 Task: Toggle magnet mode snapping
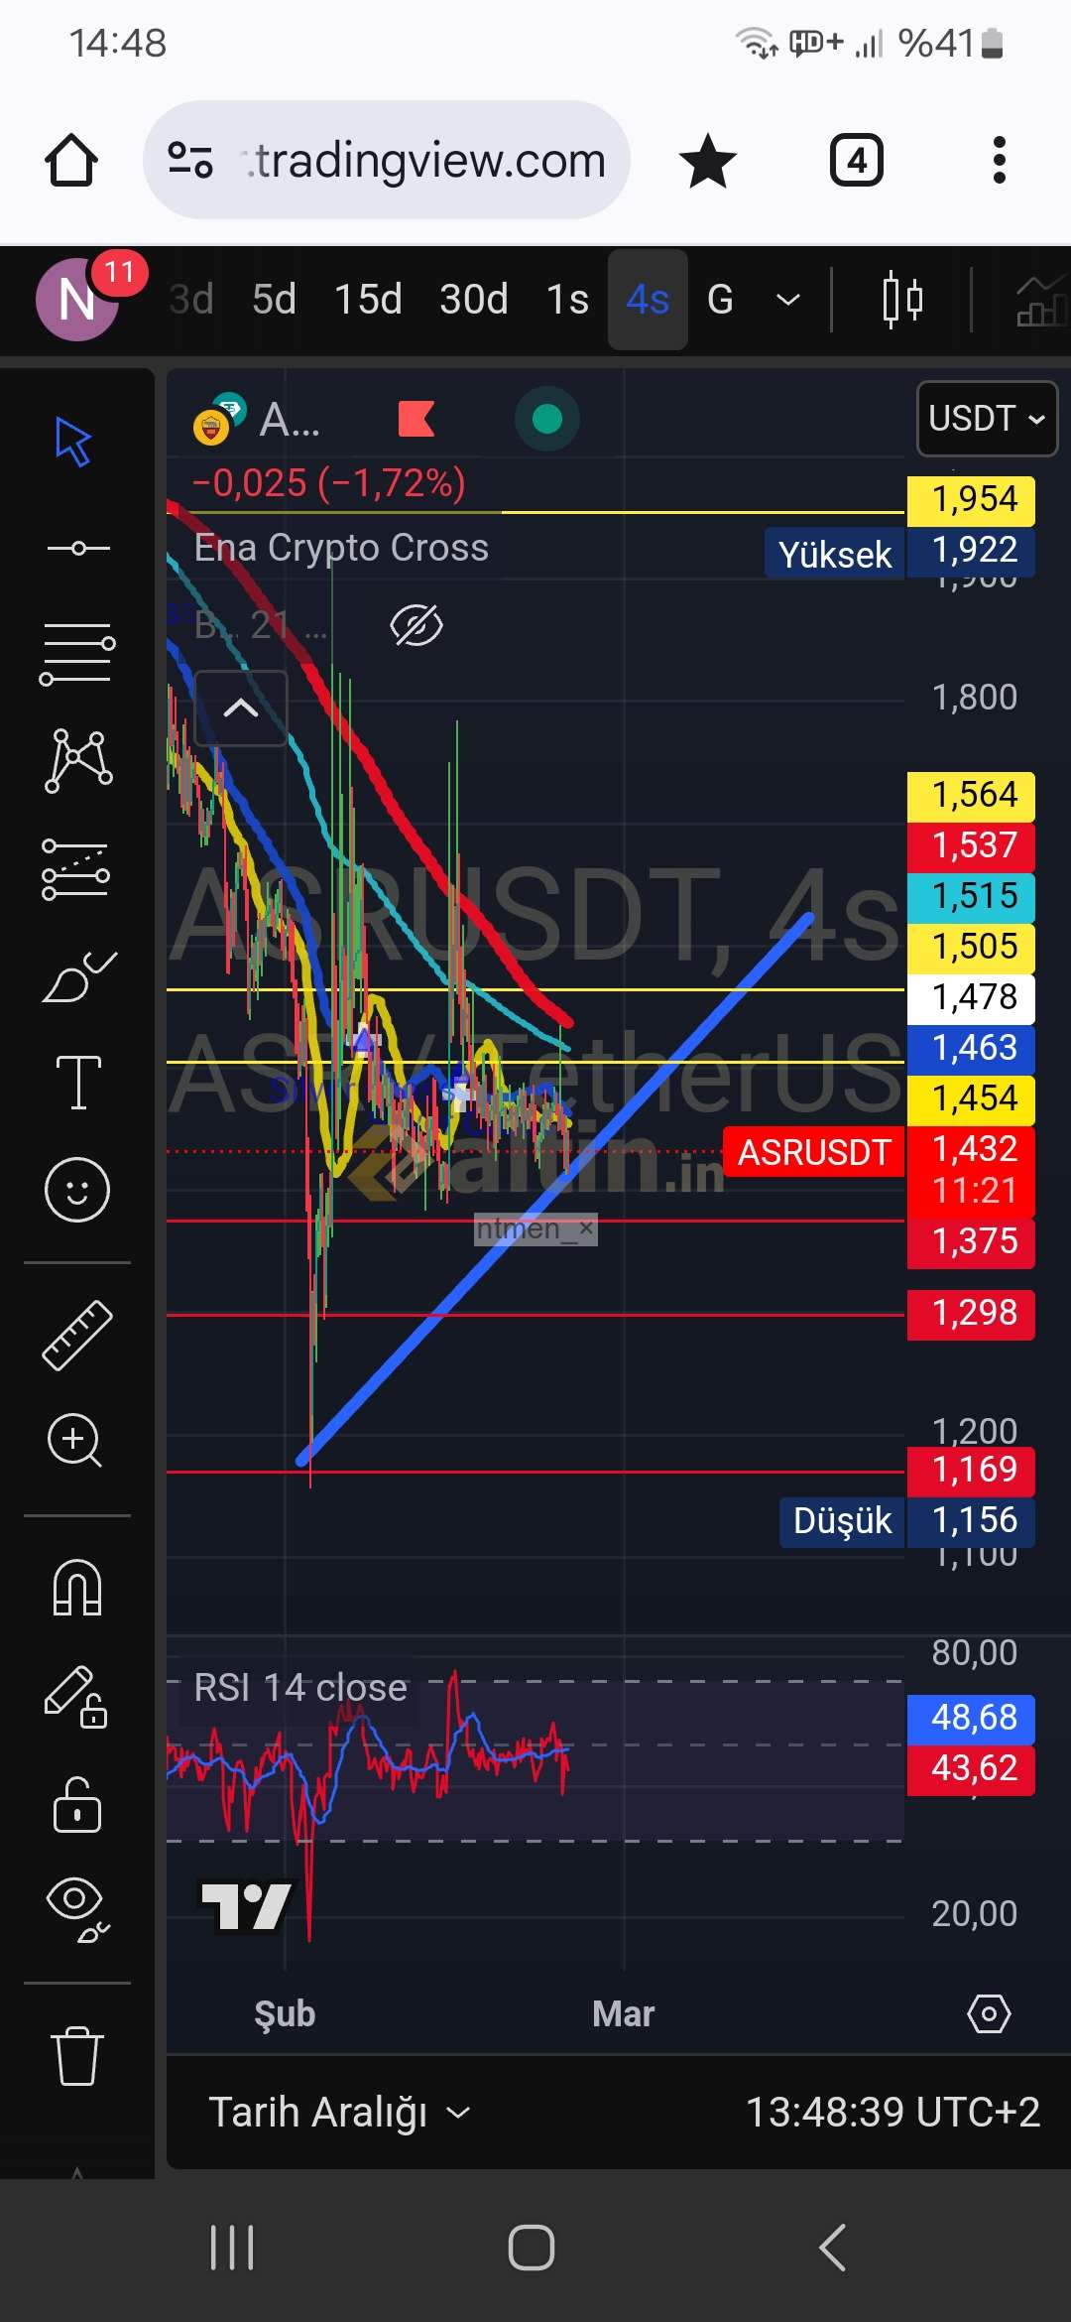click(77, 1588)
